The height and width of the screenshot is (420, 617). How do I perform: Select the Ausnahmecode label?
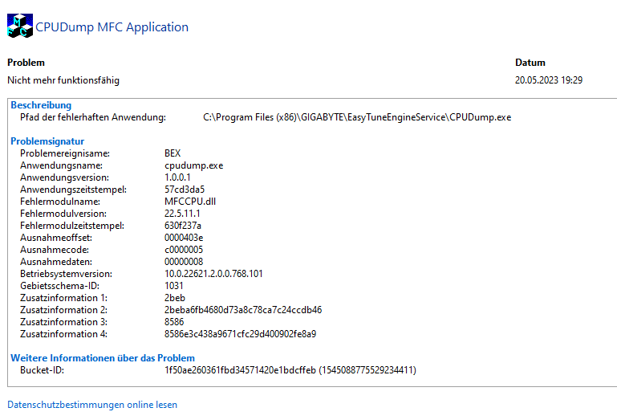click(x=55, y=250)
